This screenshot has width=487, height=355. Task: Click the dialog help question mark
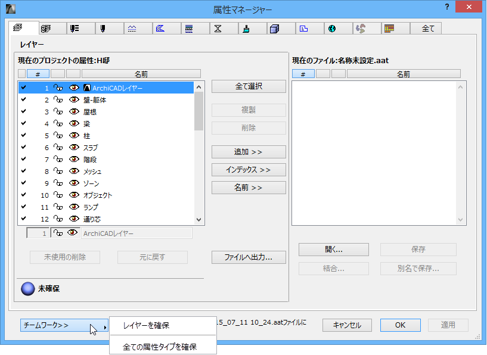click(446, 7)
